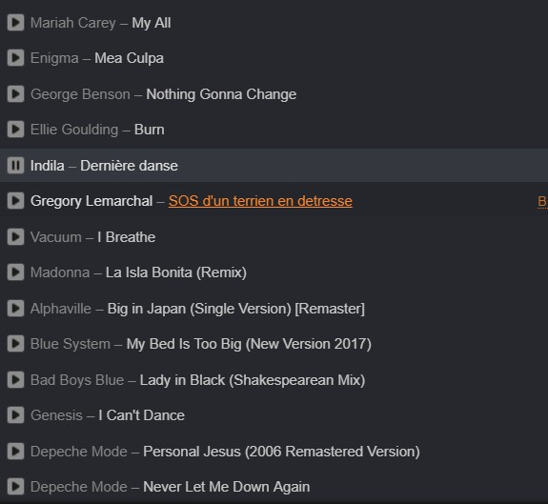Play Depeche Mode Never Let Me Down Again
Image resolution: width=548 pixels, height=504 pixels.
point(16,487)
